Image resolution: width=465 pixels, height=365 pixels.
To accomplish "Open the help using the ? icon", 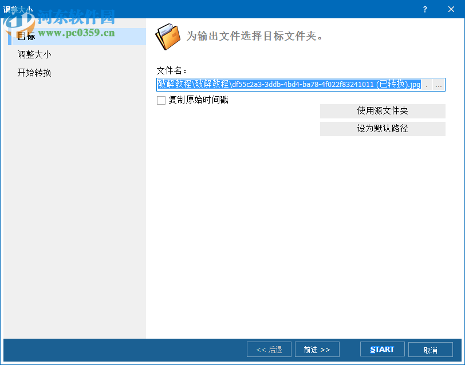I will coord(425,9).
